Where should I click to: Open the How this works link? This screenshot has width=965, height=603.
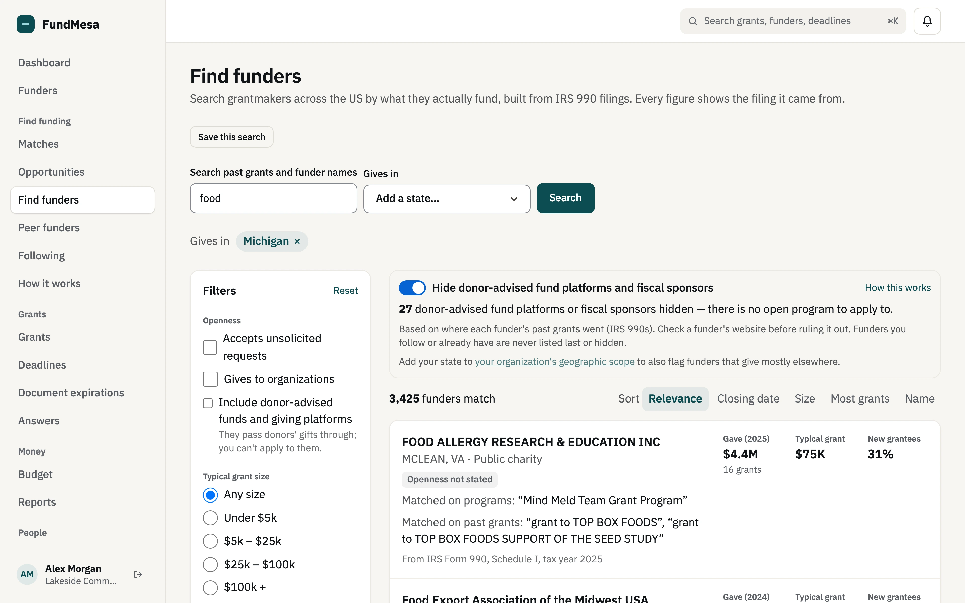click(898, 288)
